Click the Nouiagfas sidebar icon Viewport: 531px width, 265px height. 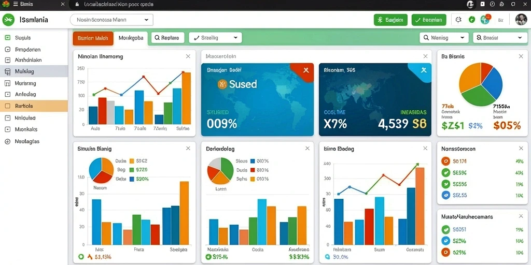pyautogui.click(x=8, y=142)
